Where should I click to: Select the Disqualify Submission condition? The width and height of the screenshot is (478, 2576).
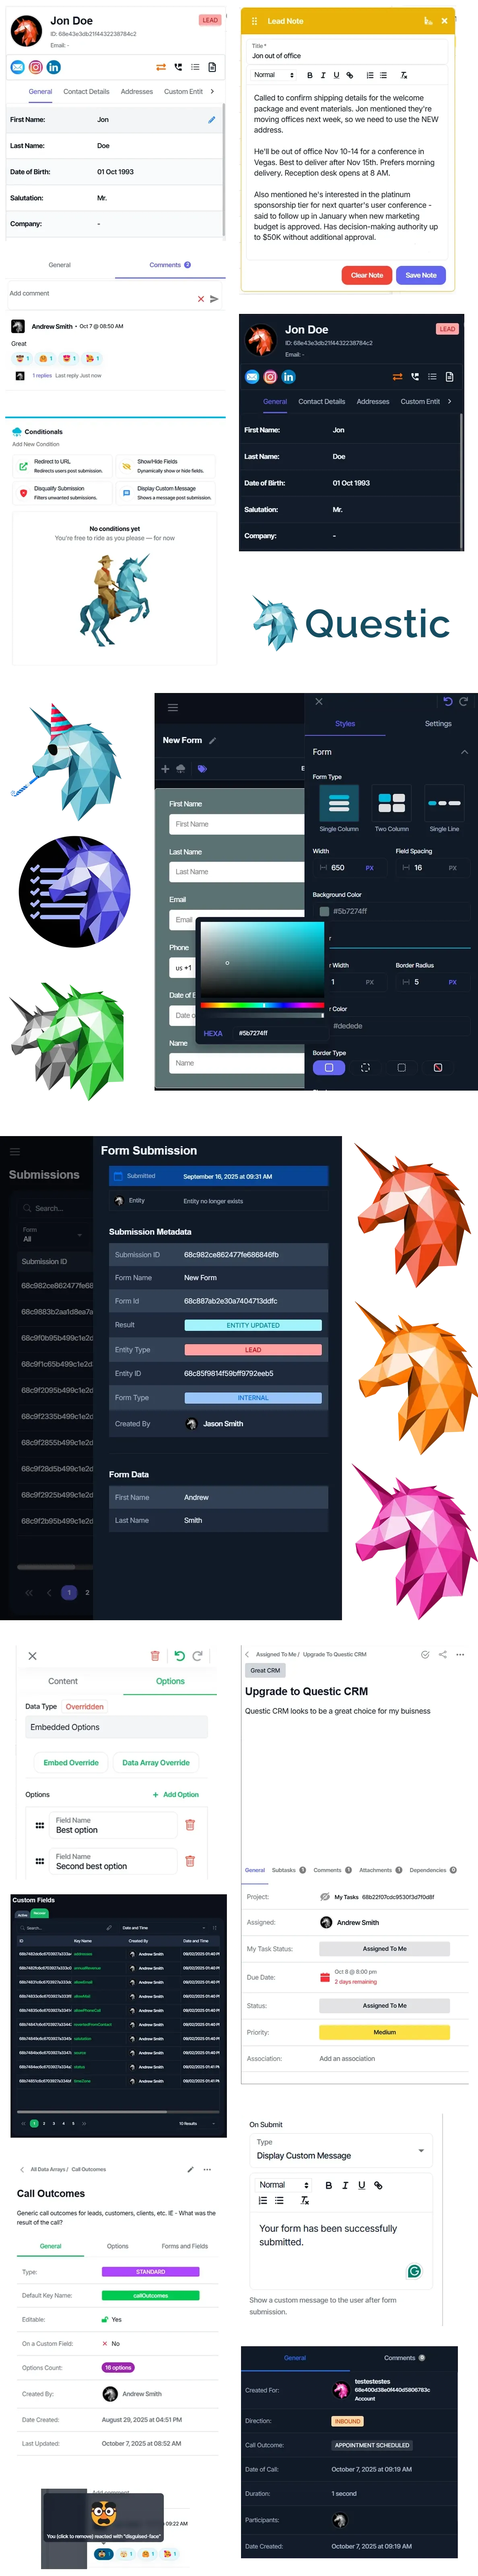pos(61,493)
